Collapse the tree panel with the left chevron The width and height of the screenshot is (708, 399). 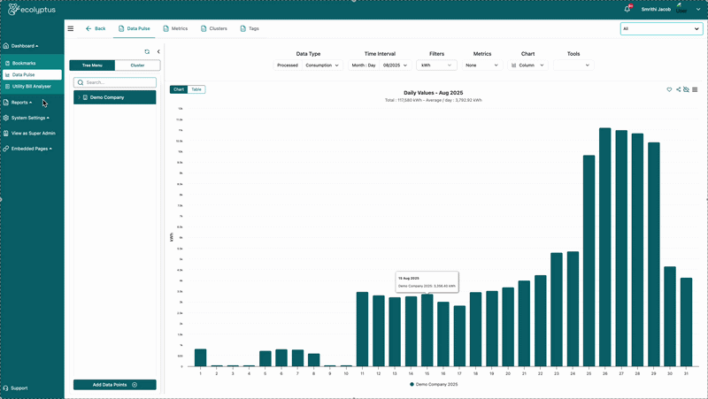158,51
